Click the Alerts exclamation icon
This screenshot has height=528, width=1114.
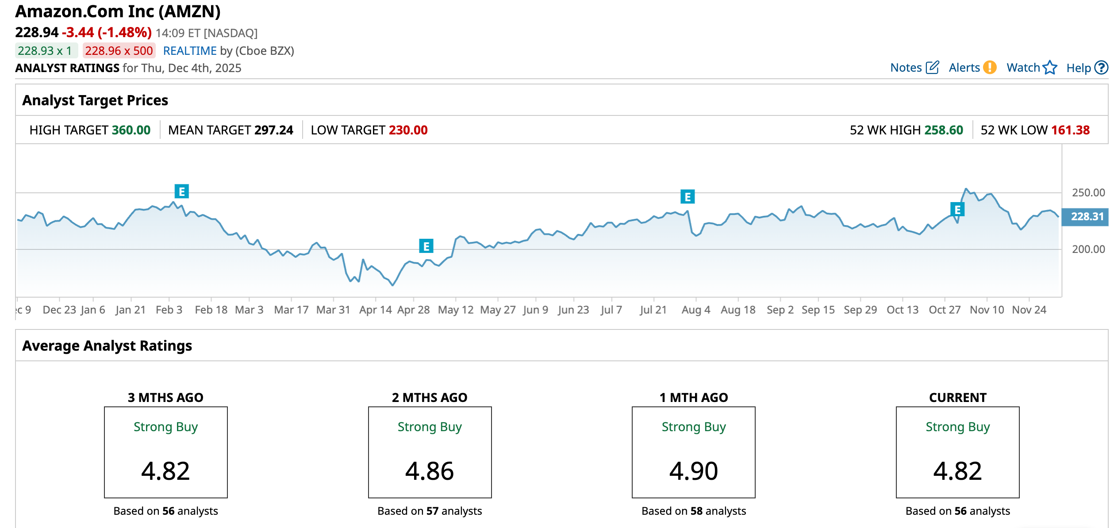click(990, 68)
